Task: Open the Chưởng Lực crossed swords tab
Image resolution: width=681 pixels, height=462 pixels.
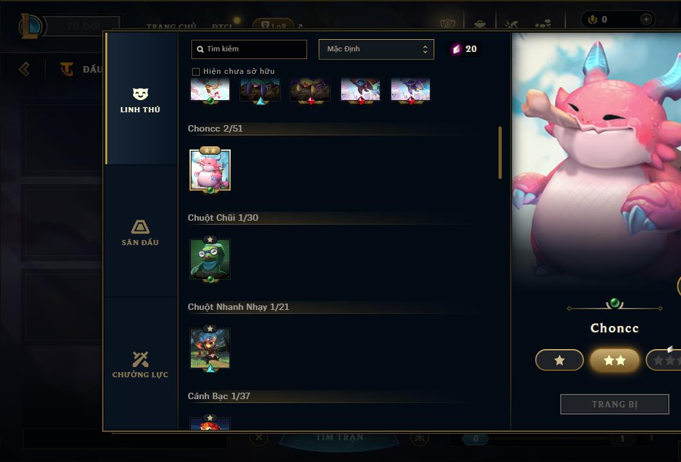Action: [x=140, y=364]
